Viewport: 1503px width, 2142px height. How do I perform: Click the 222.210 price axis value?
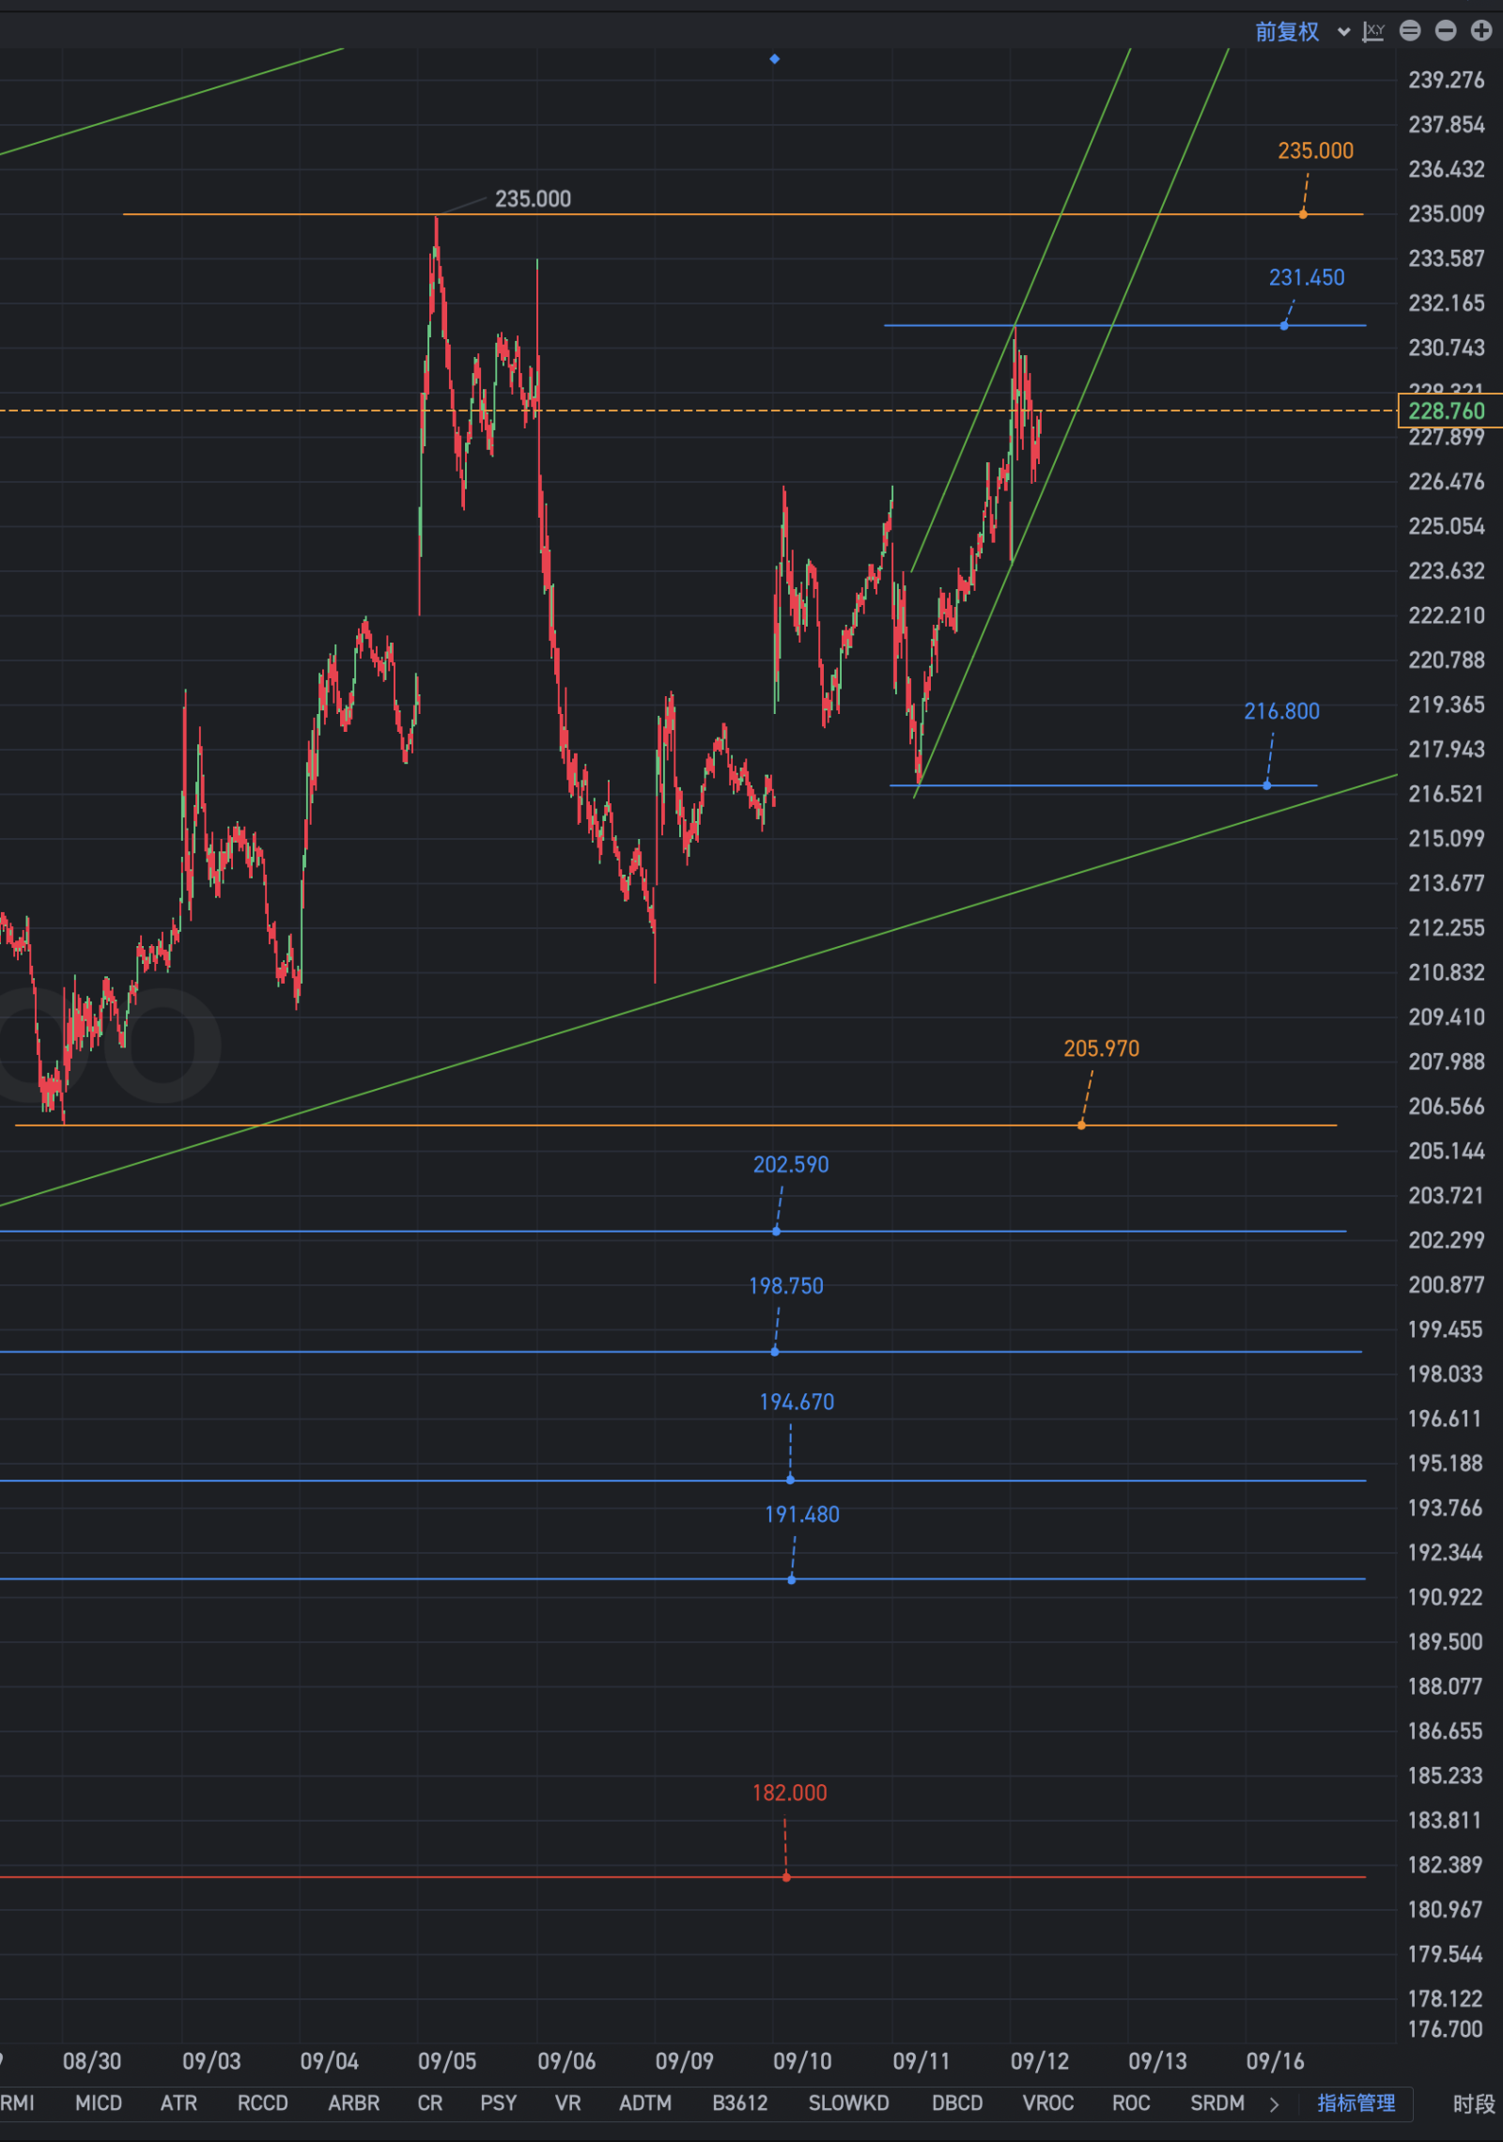pos(1447,615)
